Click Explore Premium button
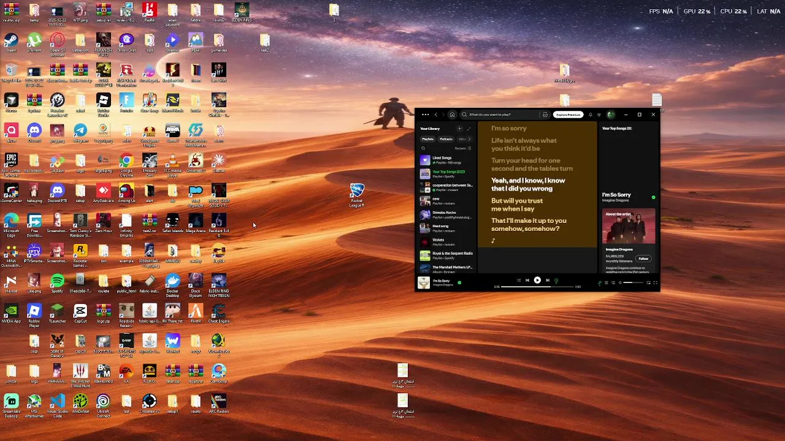The image size is (785, 441). [x=568, y=115]
